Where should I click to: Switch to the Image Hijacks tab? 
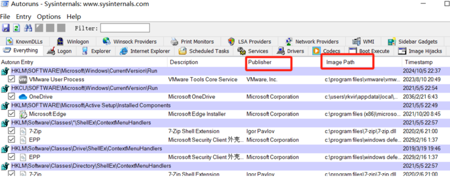click(420, 51)
